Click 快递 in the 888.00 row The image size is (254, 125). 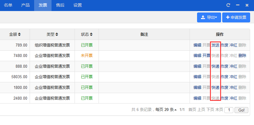pyautogui.click(x=215, y=66)
